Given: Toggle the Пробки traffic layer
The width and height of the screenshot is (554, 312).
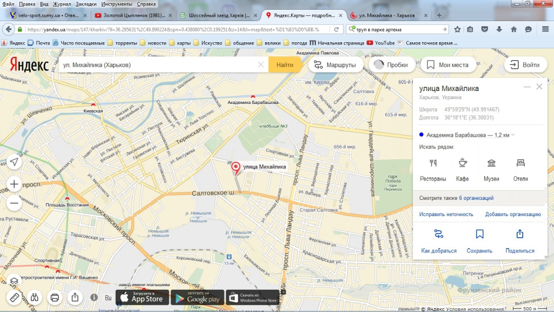Looking at the screenshot, I should [390, 65].
